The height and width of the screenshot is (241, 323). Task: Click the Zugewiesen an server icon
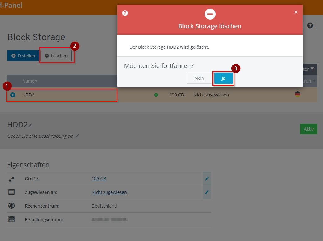pyautogui.click(x=11, y=192)
